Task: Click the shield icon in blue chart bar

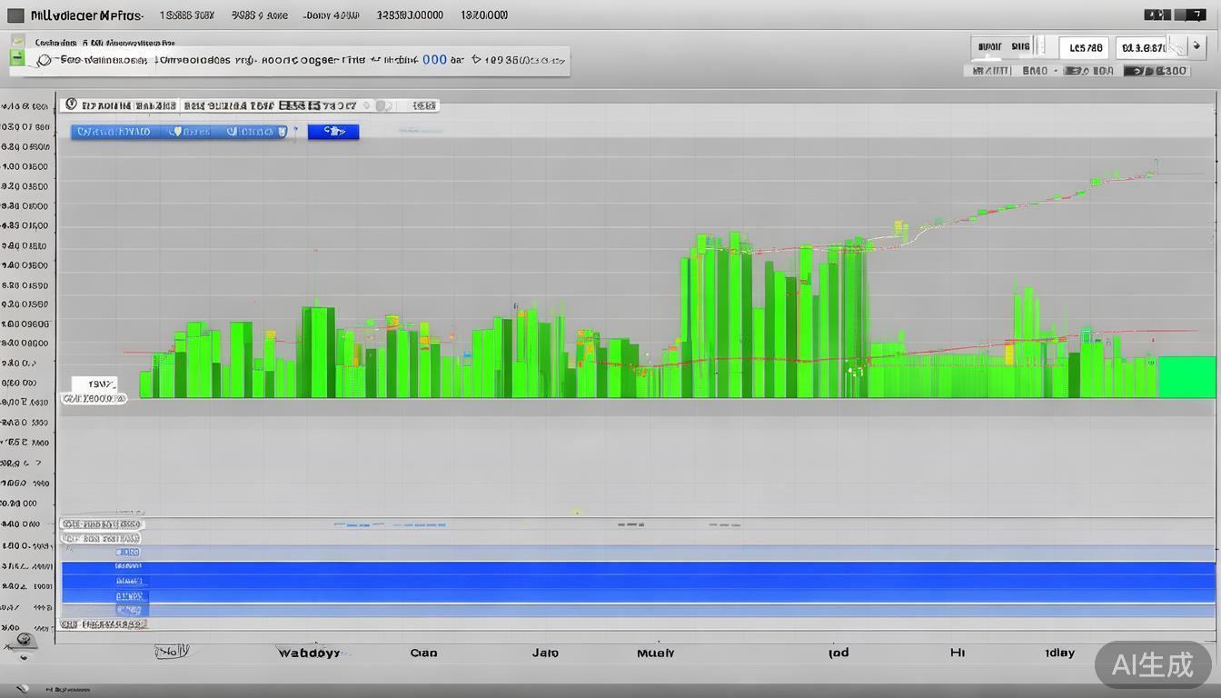Action: pos(176,132)
